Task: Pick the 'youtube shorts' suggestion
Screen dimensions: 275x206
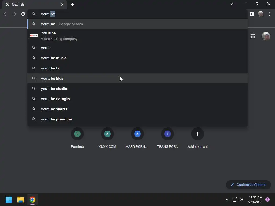Action: (137, 109)
